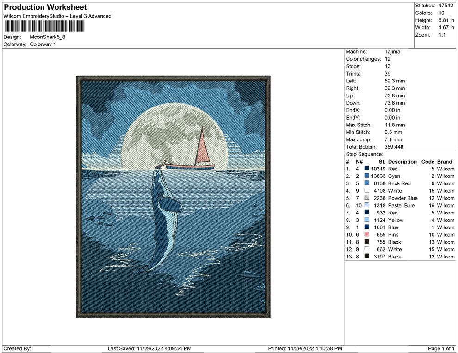Click the embroidery design preview image
This screenshot has height=353, width=458.
point(173,196)
